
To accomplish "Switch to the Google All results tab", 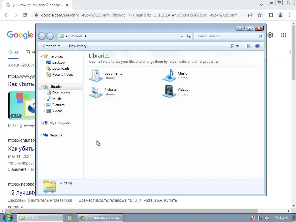I will [x=13, y=52].
